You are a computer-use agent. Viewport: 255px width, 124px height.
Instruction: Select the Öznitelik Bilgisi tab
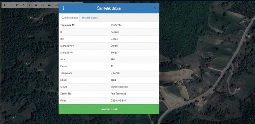point(70,18)
